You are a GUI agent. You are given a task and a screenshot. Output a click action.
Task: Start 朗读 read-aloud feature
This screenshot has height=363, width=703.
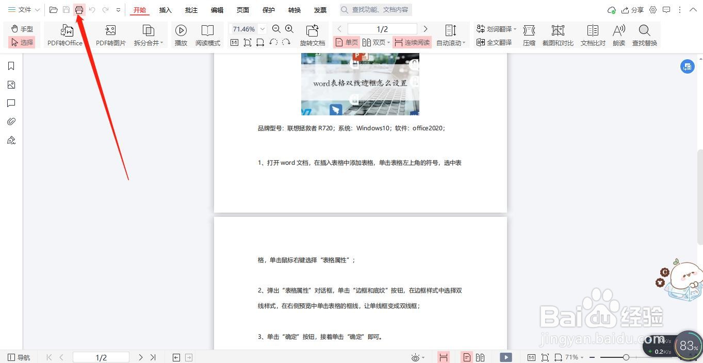[618, 34]
